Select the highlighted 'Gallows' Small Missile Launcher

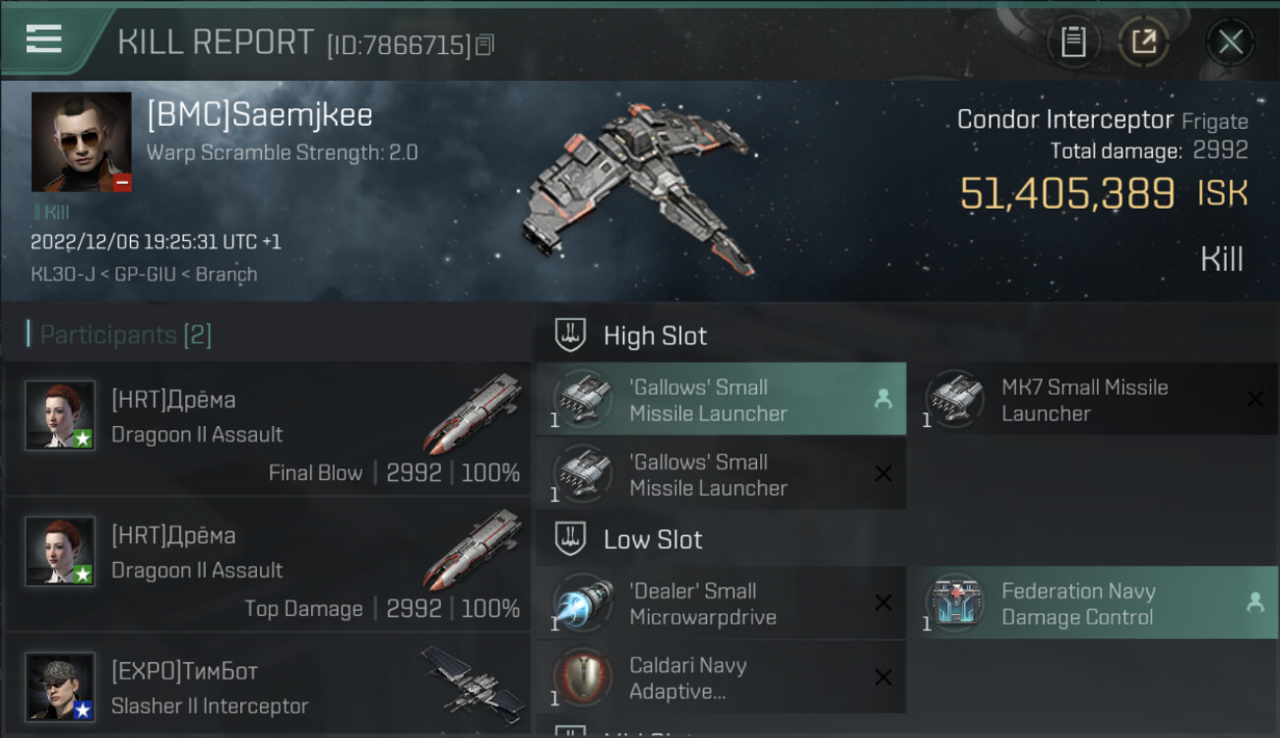click(x=721, y=399)
